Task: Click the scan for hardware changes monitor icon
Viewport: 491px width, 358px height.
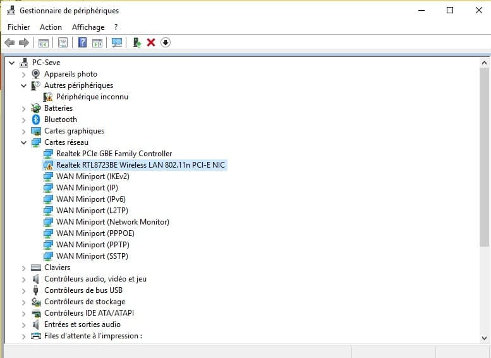Action: point(116,42)
